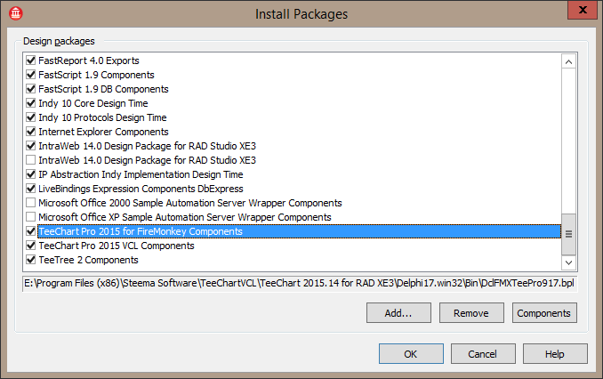This screenshot has height=379, width=603.
Task: Click the red Delphi icon in title bar
Action: point(16,13)
